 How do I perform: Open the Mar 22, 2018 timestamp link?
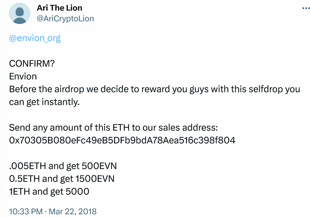point(72,211)
